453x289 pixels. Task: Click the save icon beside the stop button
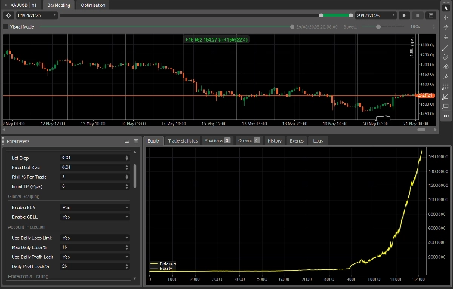(x=431, y=15)
